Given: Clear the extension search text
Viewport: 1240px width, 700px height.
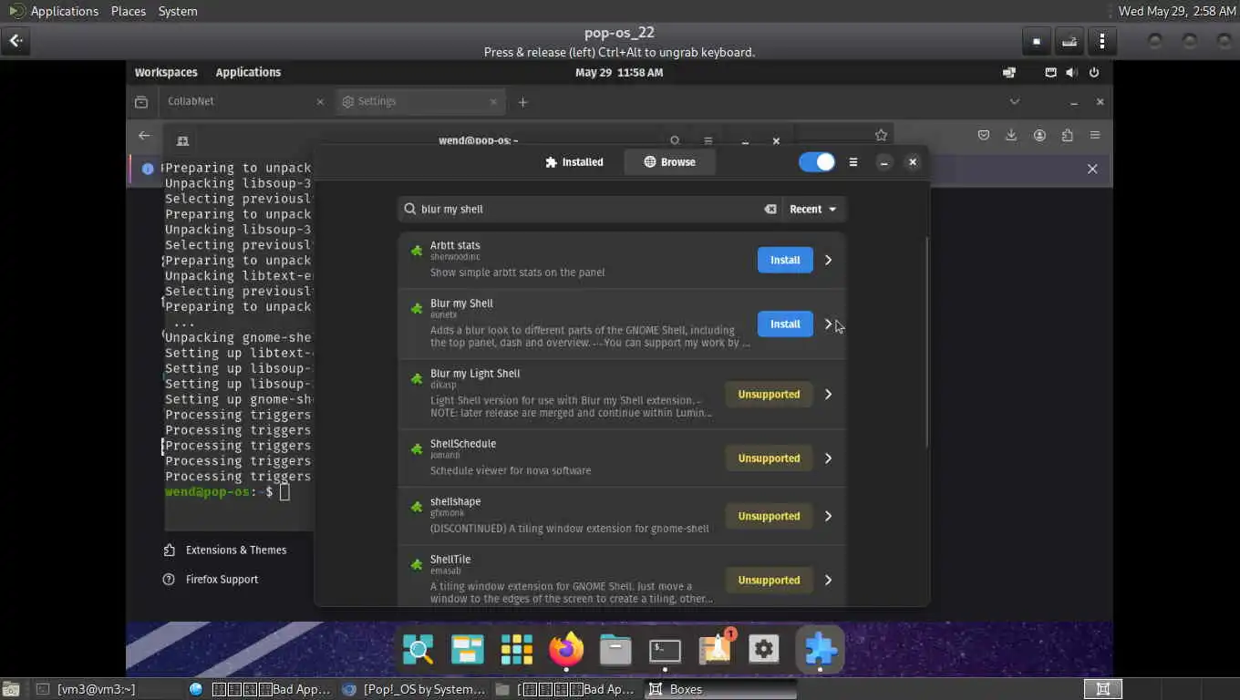Looking at the screenshot, I should click(x=770, y=209).
